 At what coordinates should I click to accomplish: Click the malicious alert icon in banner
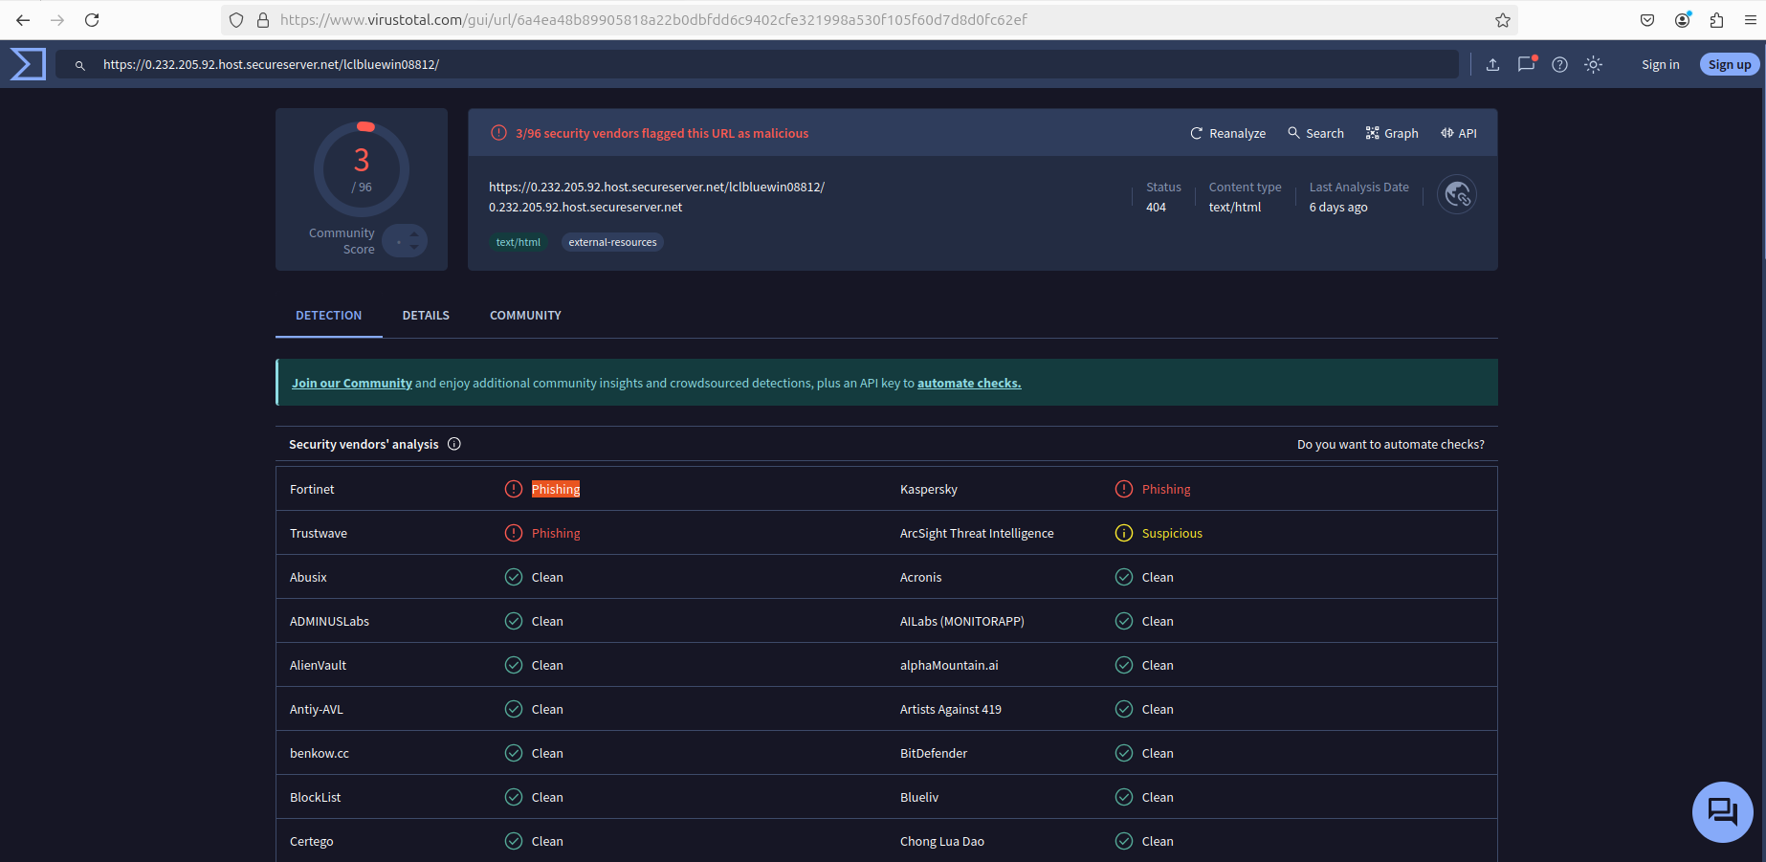click(498, 133)
